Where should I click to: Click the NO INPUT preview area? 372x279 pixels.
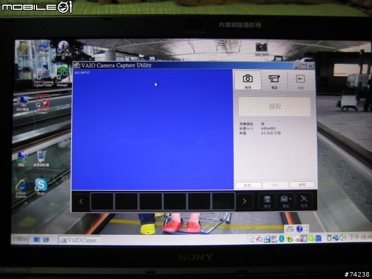[152, 130]
